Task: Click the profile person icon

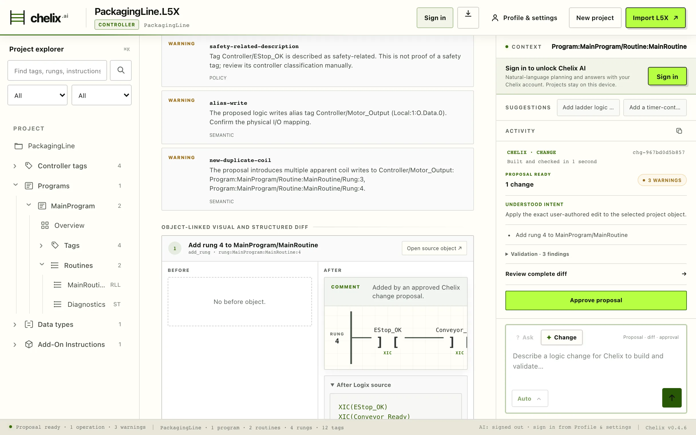Action: (495, 18)
